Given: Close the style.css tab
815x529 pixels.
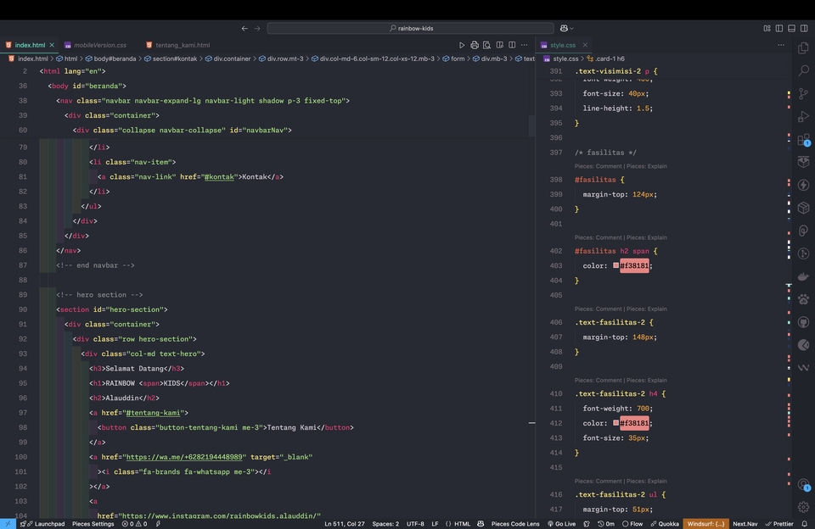Looking at the screenshot, I should (585, 45).
